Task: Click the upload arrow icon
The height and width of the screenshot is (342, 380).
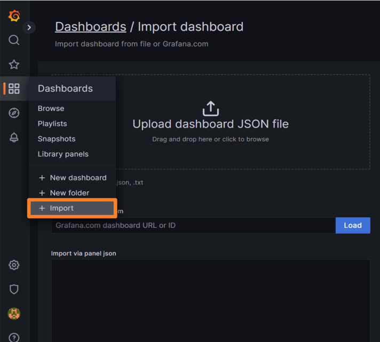Action: point(211,108)
